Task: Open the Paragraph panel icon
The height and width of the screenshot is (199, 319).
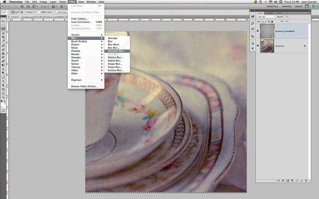Action: pos(253,49)
